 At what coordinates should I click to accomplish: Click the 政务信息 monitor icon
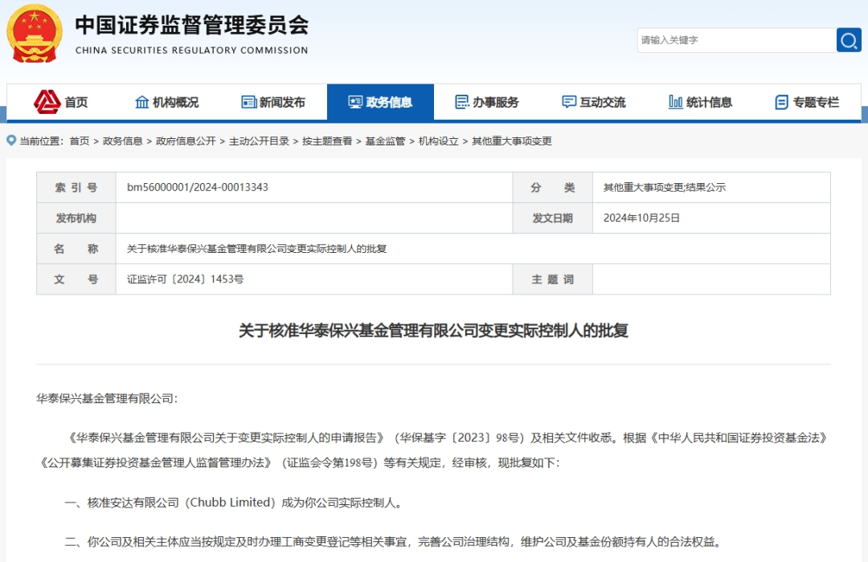[x=355, y=102]
